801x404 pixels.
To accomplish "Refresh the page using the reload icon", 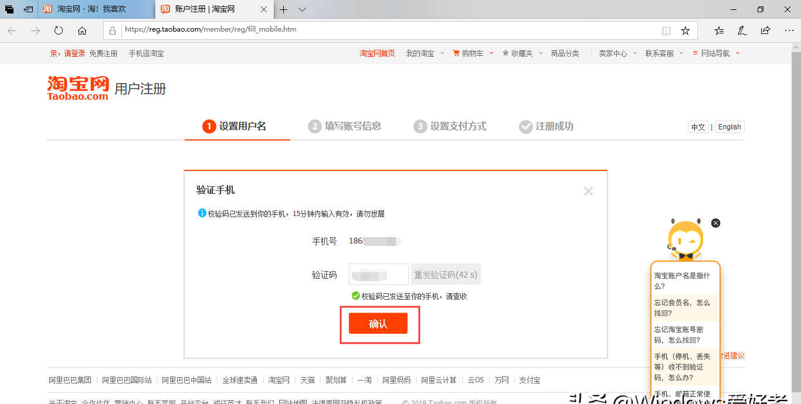I will 57,30.
